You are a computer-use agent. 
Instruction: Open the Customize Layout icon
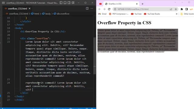(73, 3)
